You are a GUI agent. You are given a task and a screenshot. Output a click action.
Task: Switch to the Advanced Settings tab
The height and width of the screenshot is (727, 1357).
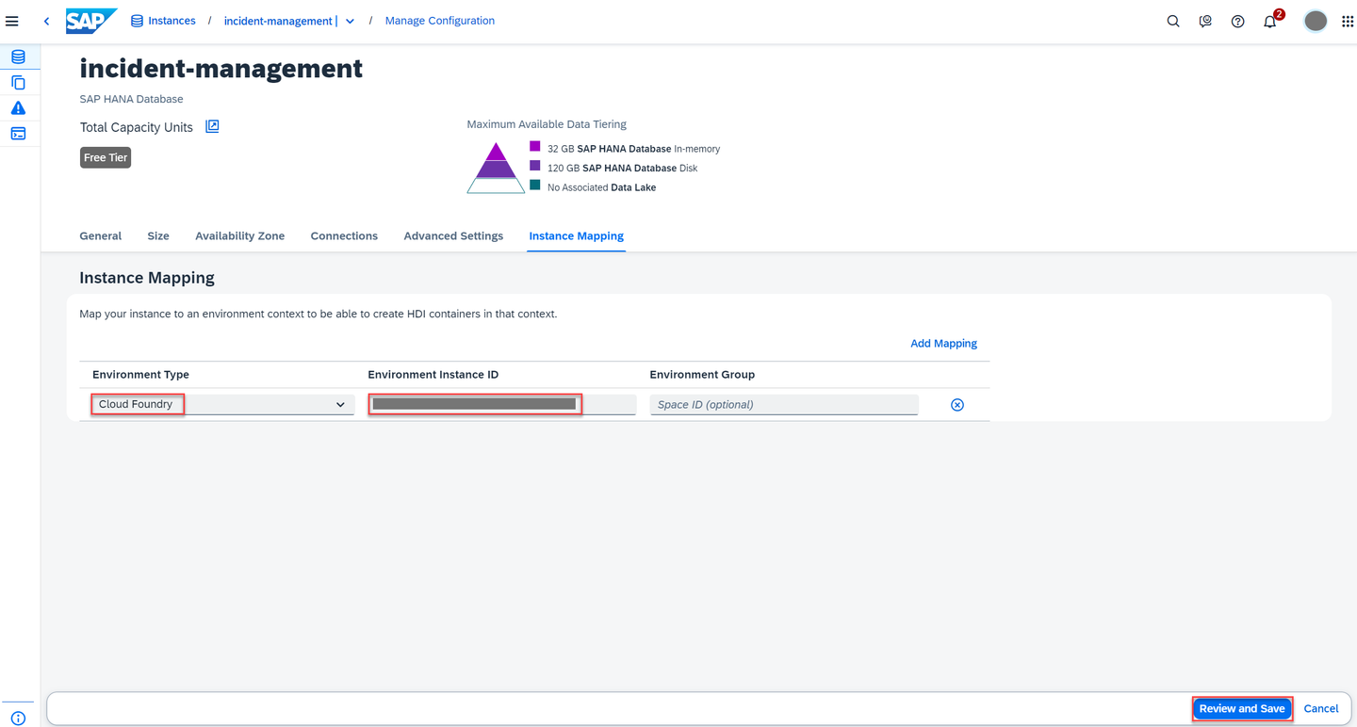pyautogui.click(x=453, y=235)
